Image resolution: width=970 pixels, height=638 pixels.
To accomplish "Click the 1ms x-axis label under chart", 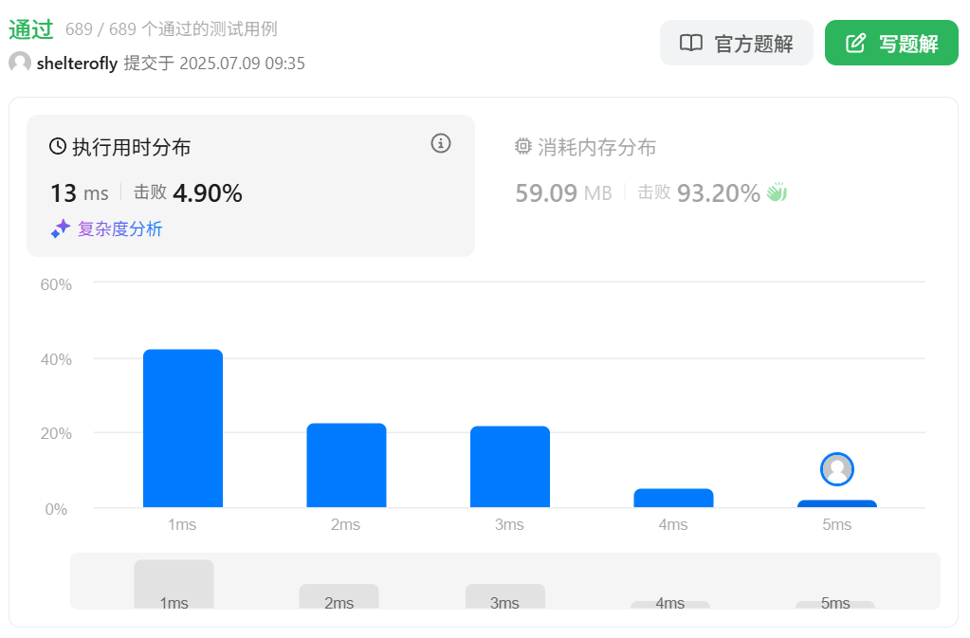I will click(x=182, y=524).
